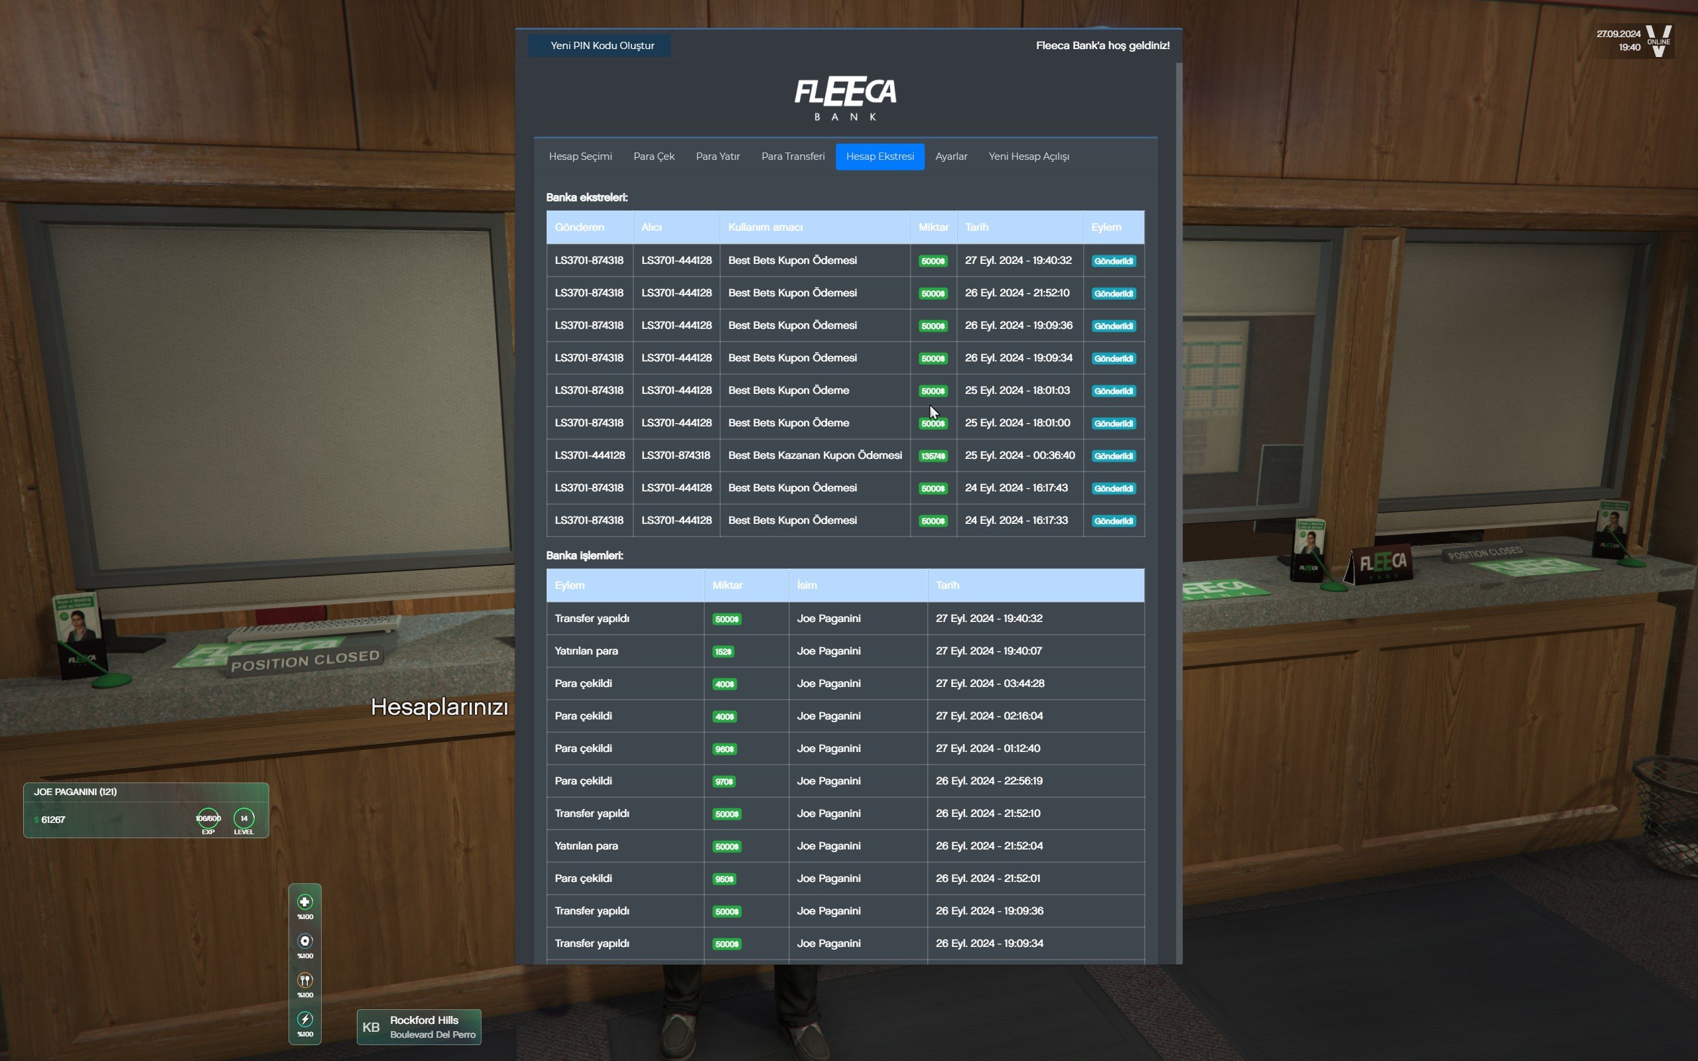Click the GTA V Online logo
Screen dimensions: 1698x1061
pos(1659,40)
